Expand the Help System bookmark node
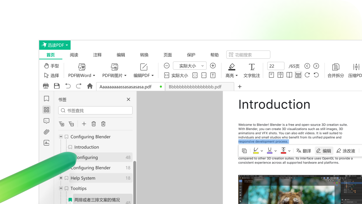This screenshot has height=204, width=362. [x=61, y=178]
